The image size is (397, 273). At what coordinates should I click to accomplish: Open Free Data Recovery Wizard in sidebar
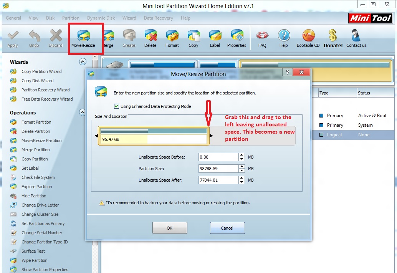[47, 99]
